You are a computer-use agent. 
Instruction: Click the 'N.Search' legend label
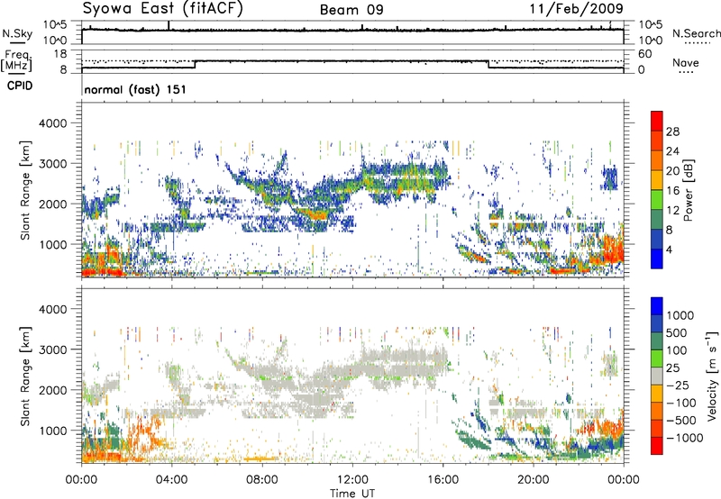(x=696, y=33)
